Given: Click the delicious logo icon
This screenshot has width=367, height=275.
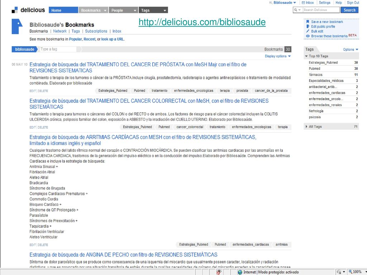Looking at the screenshot, I should point(14,10).
